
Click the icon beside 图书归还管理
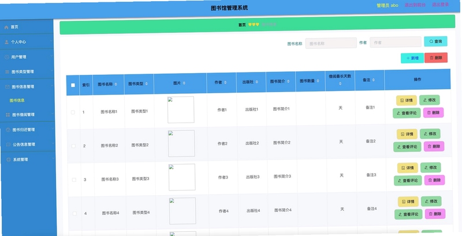8,130
